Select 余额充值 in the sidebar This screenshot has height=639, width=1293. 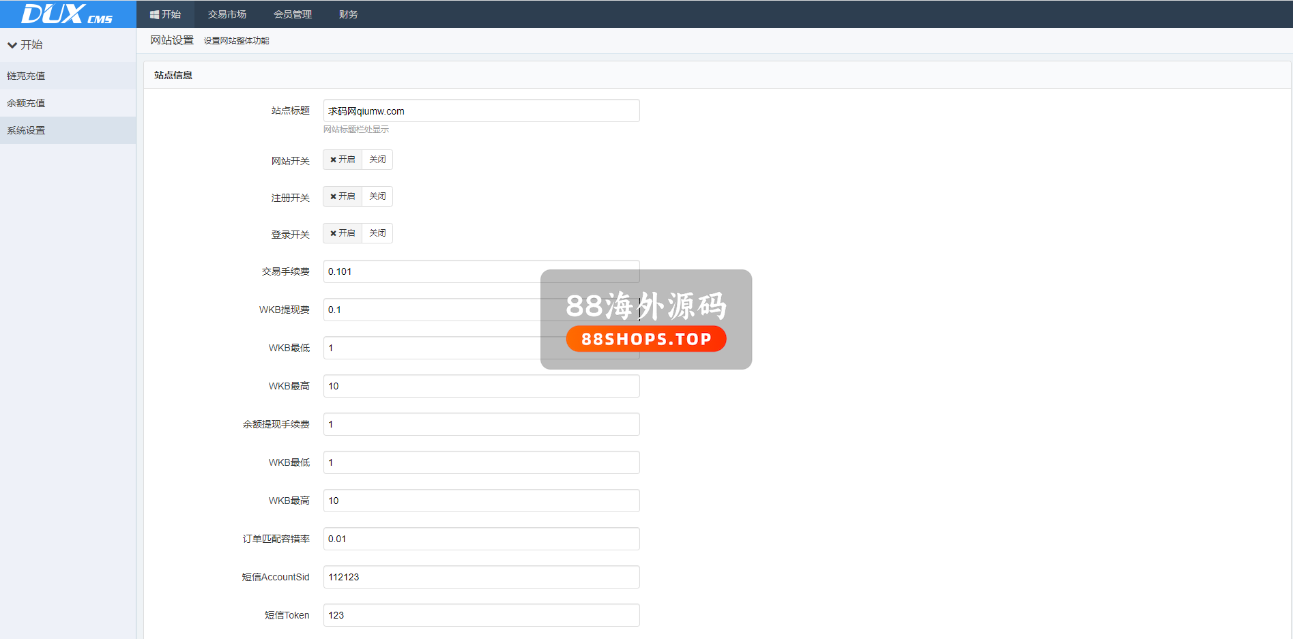(x=26, y=103)
